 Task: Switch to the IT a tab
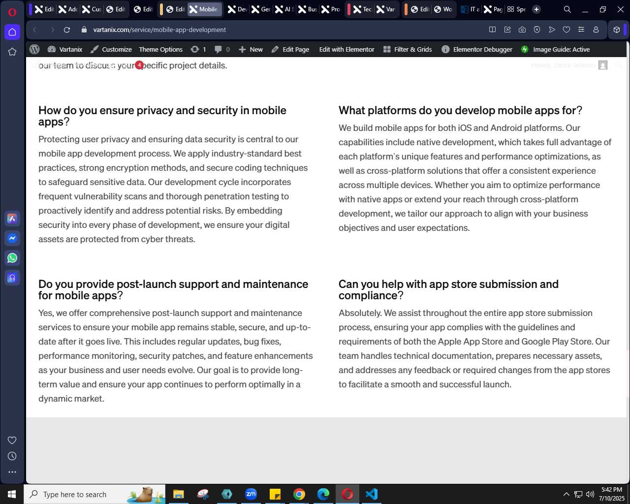pyautogui.click(x=470, y=9)
